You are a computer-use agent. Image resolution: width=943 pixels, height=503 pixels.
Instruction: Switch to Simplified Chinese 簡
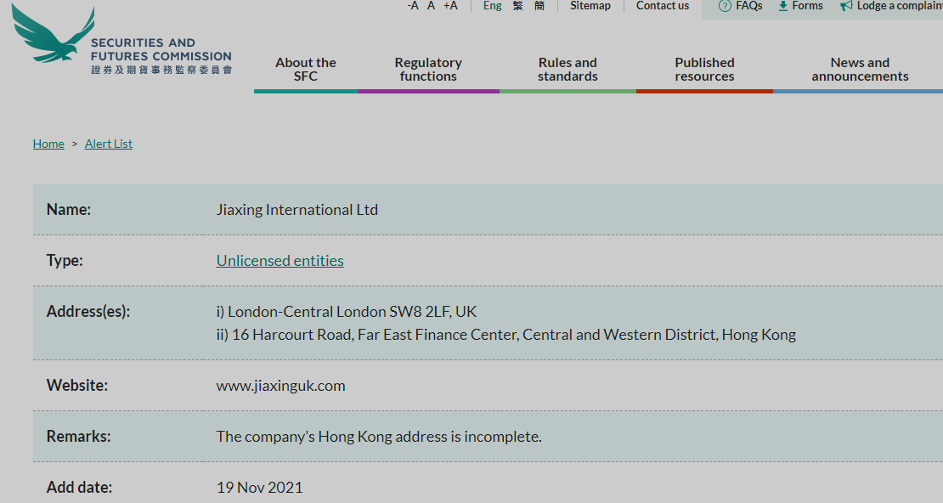[x=539, y=5]
